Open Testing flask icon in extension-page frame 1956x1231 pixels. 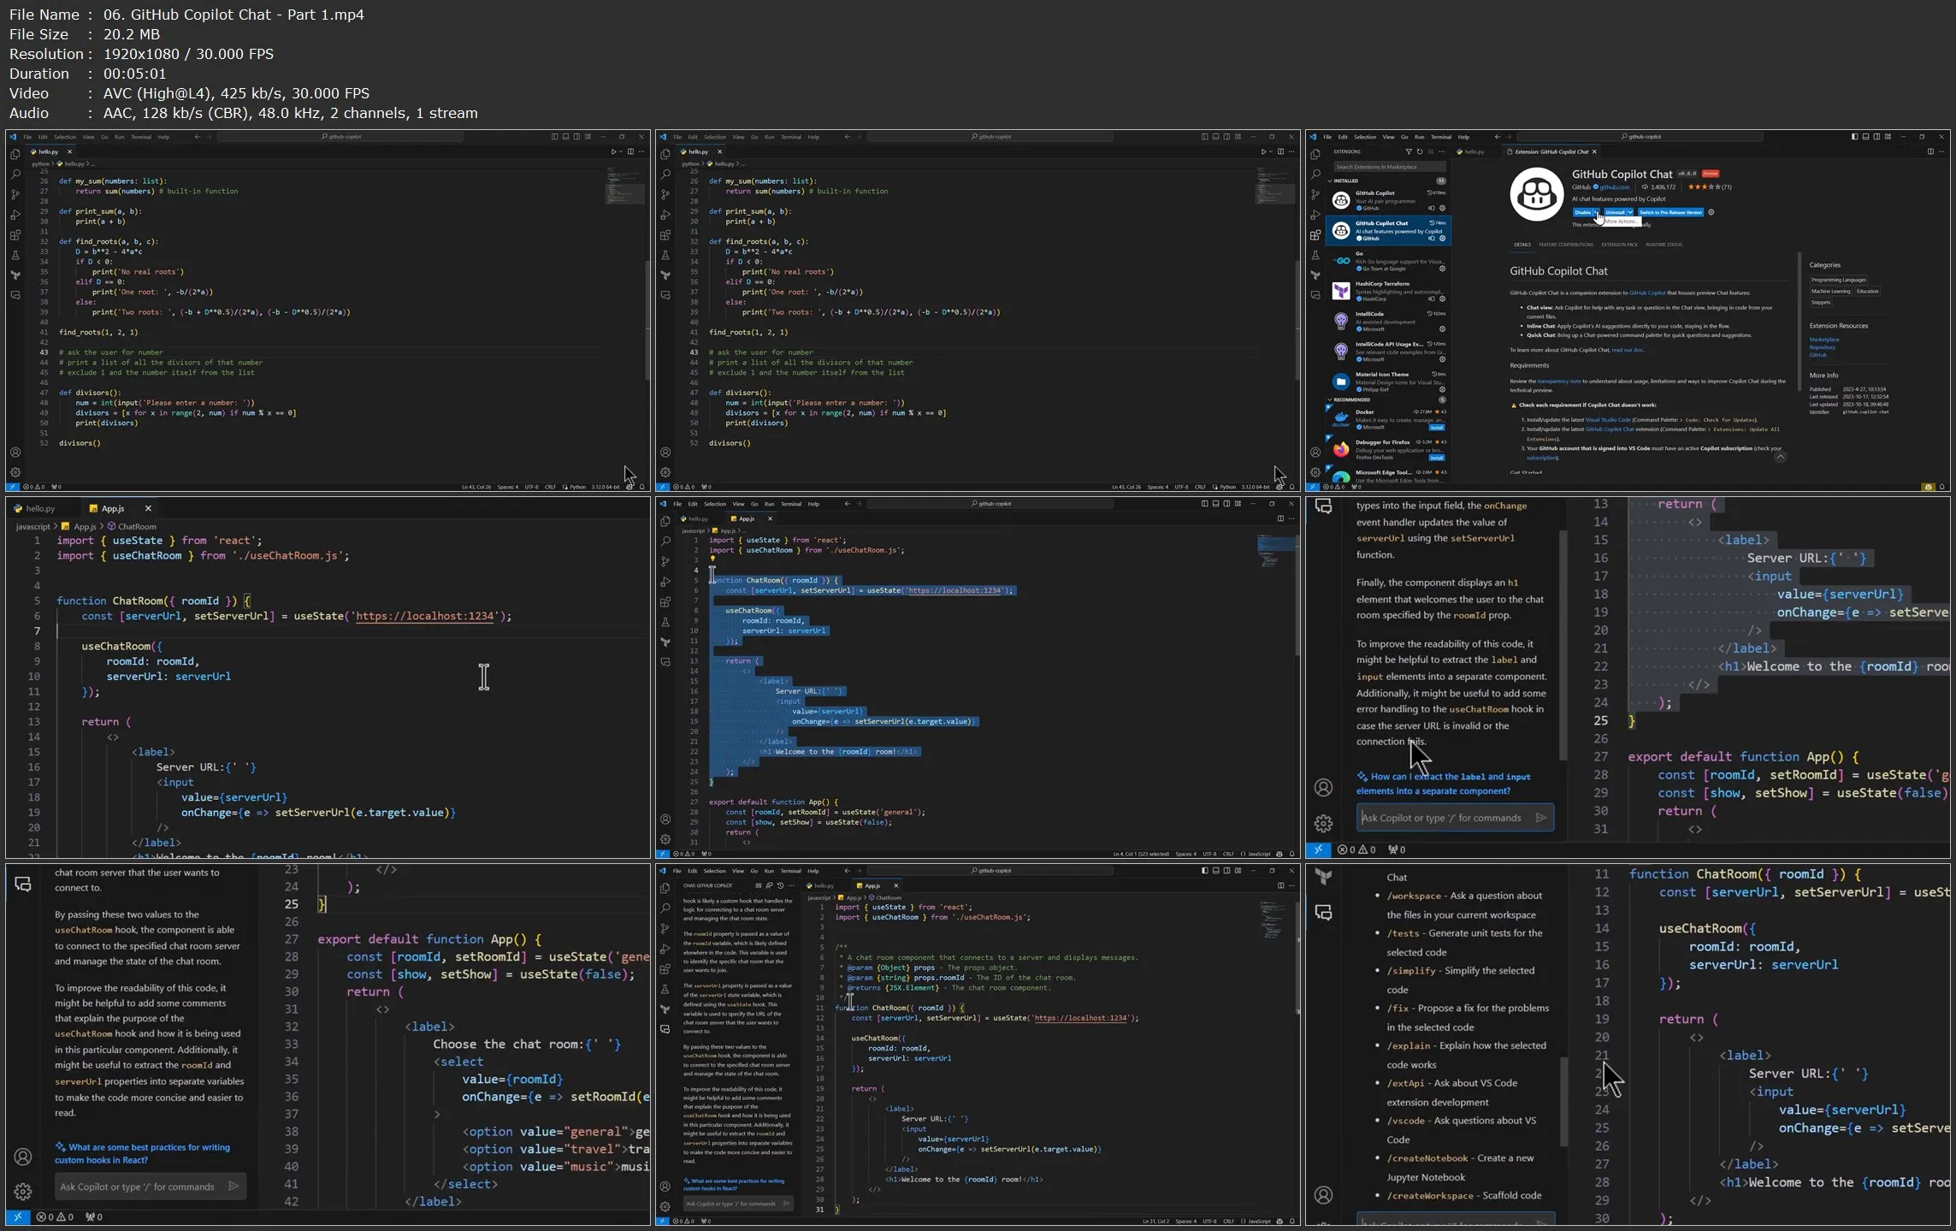coord(1315,255)
